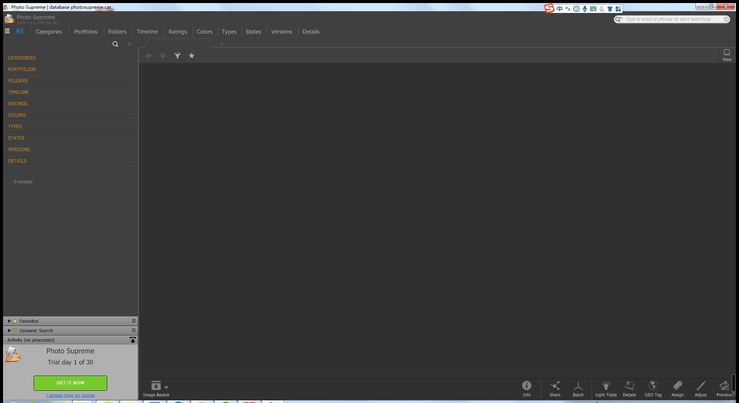
Task: Open the Light Table
Action: 606,389
